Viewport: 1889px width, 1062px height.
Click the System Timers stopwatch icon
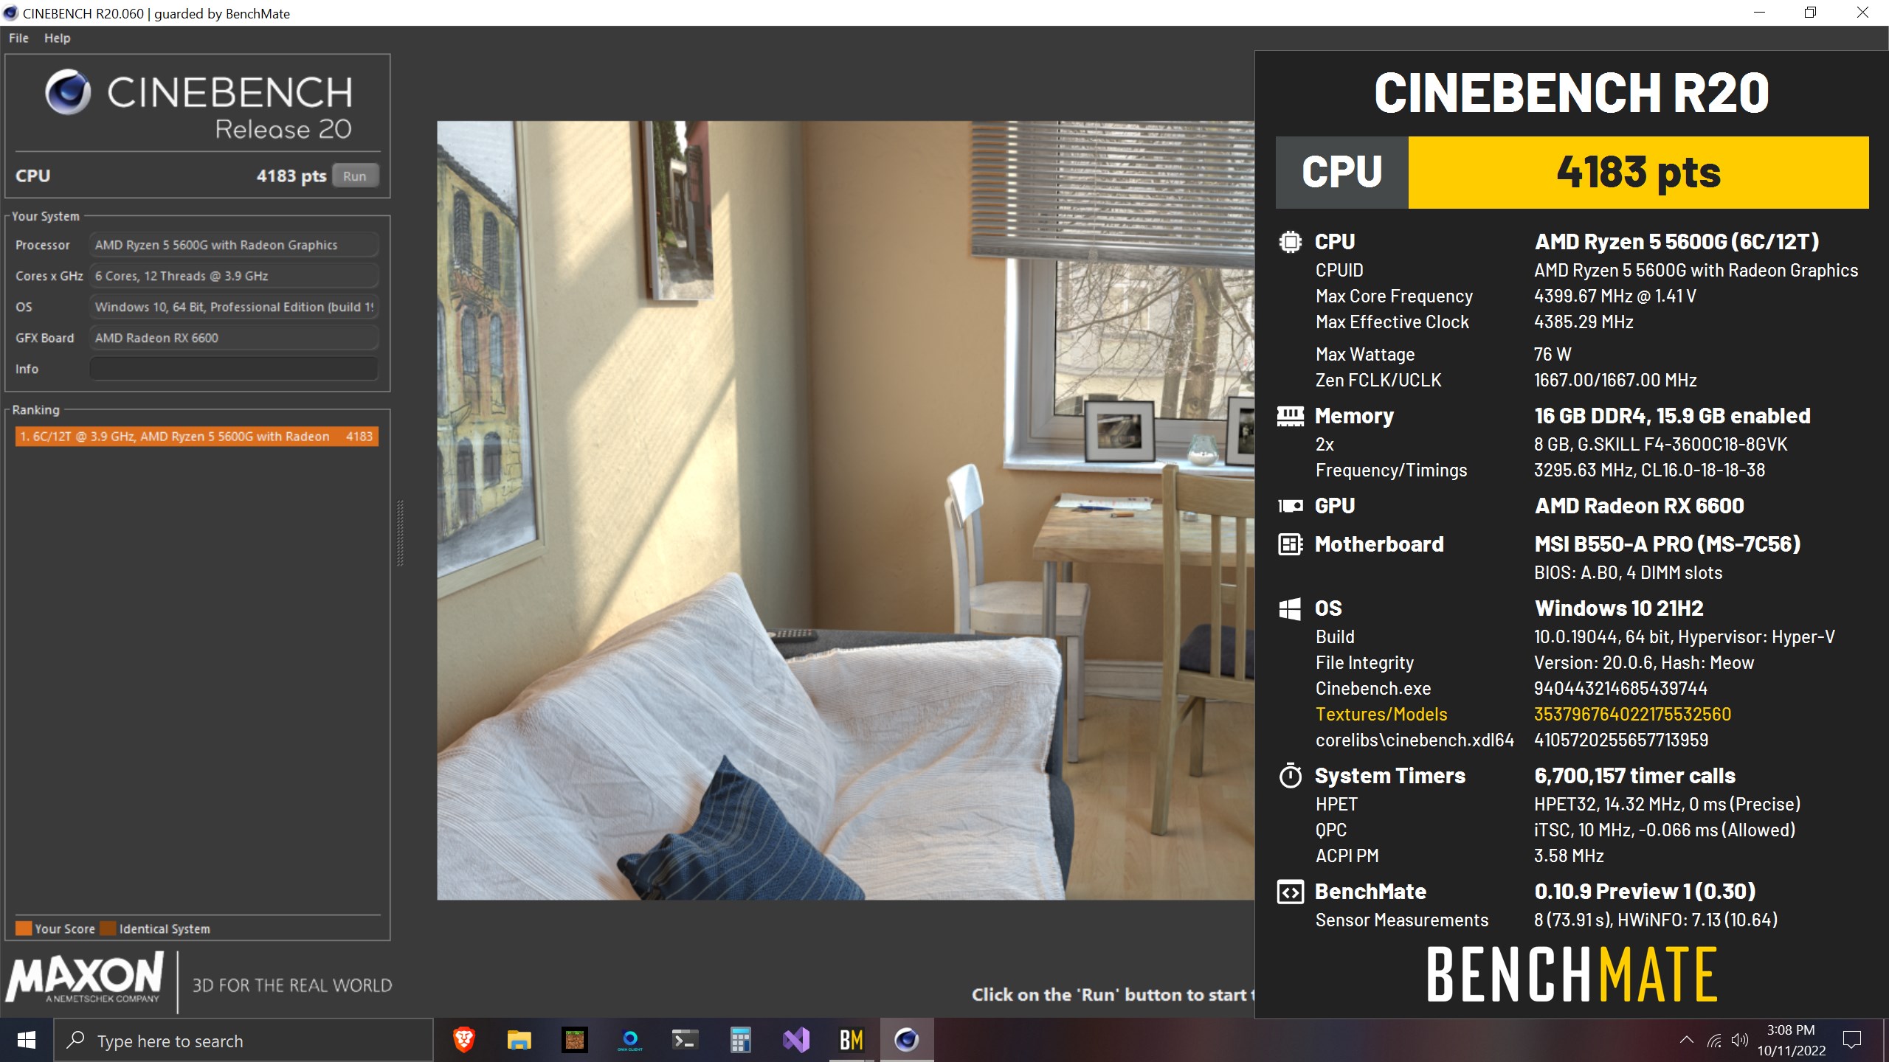click(1290, 776)
